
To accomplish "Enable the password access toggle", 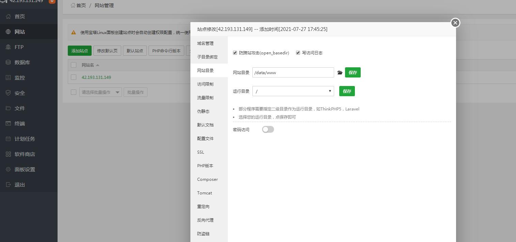I will click(268, 129).
